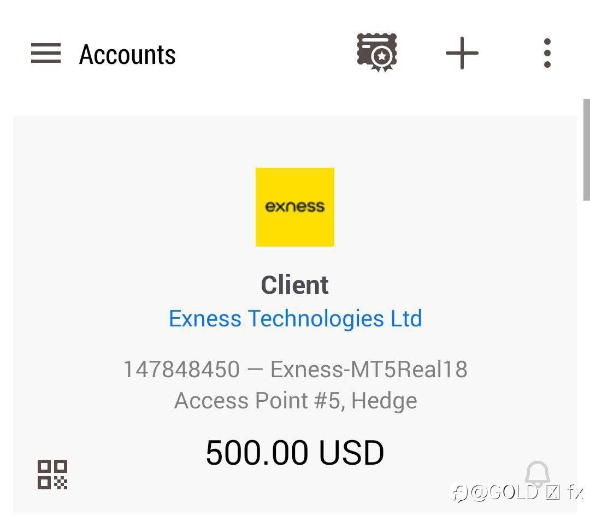Add a new account with plus icon
This screenshot has height=521, width=590.
click(462, 53)
